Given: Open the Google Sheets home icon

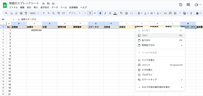Looking at the screenshot, I should pos(5,5).
